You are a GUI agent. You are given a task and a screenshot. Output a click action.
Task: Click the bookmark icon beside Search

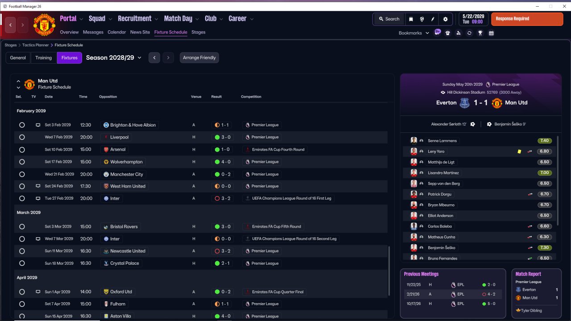[411, 19]
